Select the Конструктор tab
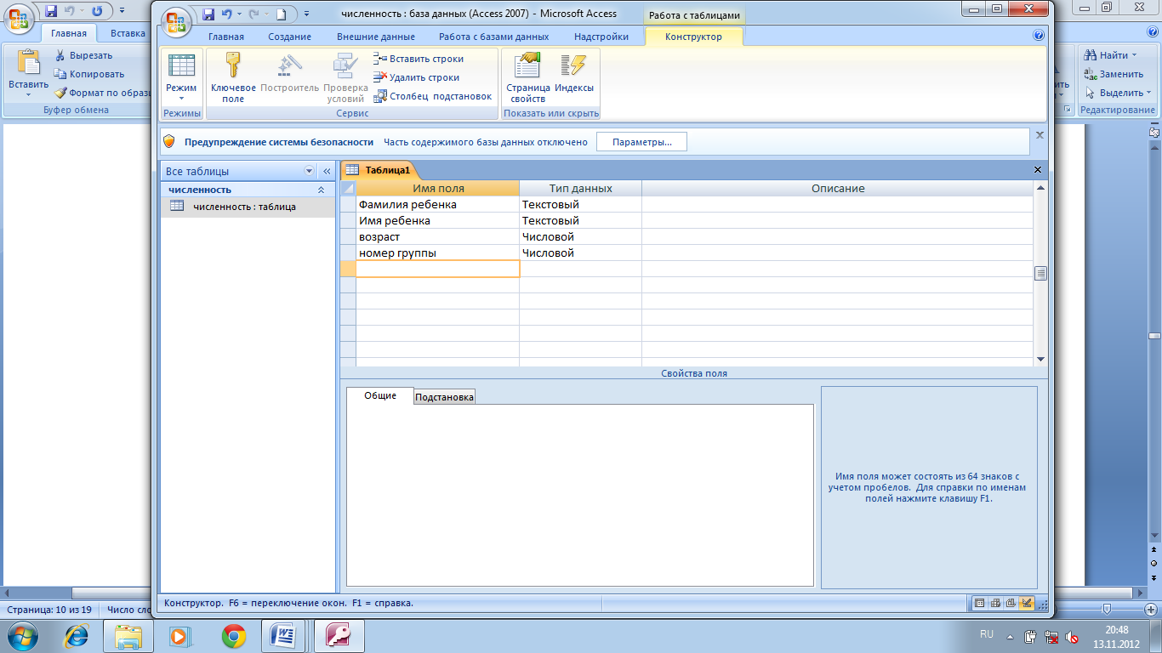Viewport: 1162px width, 653px height. [x=694, y=37]
